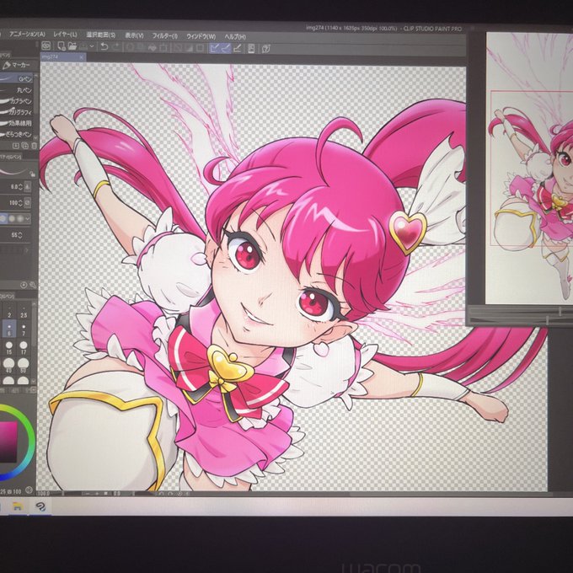Pick a shade in the pink color square

coord(8,442)
